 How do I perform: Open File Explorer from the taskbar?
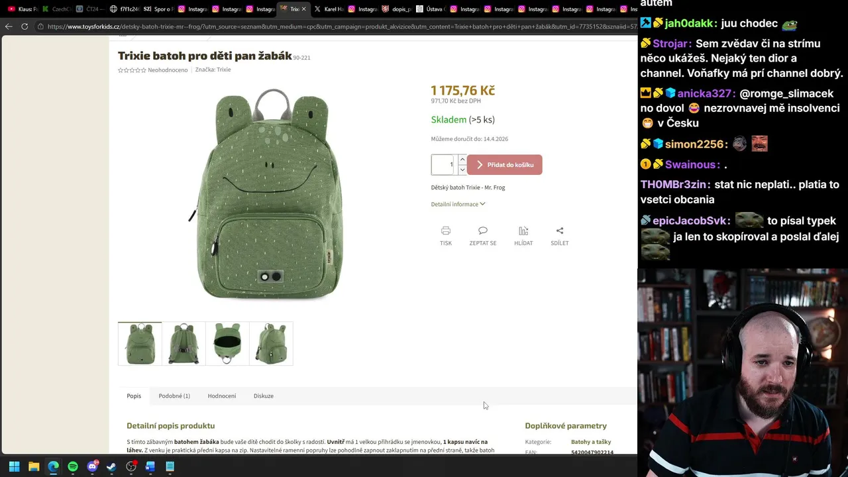point(34,466)
